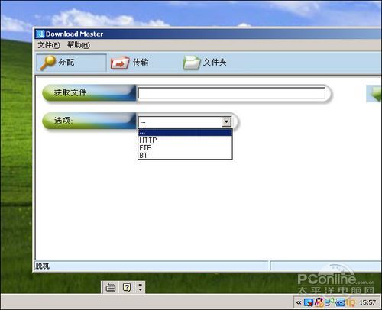The image size is (382, 310).
Task: Click the first blue tray icon
Action: (x=309, y=302)
